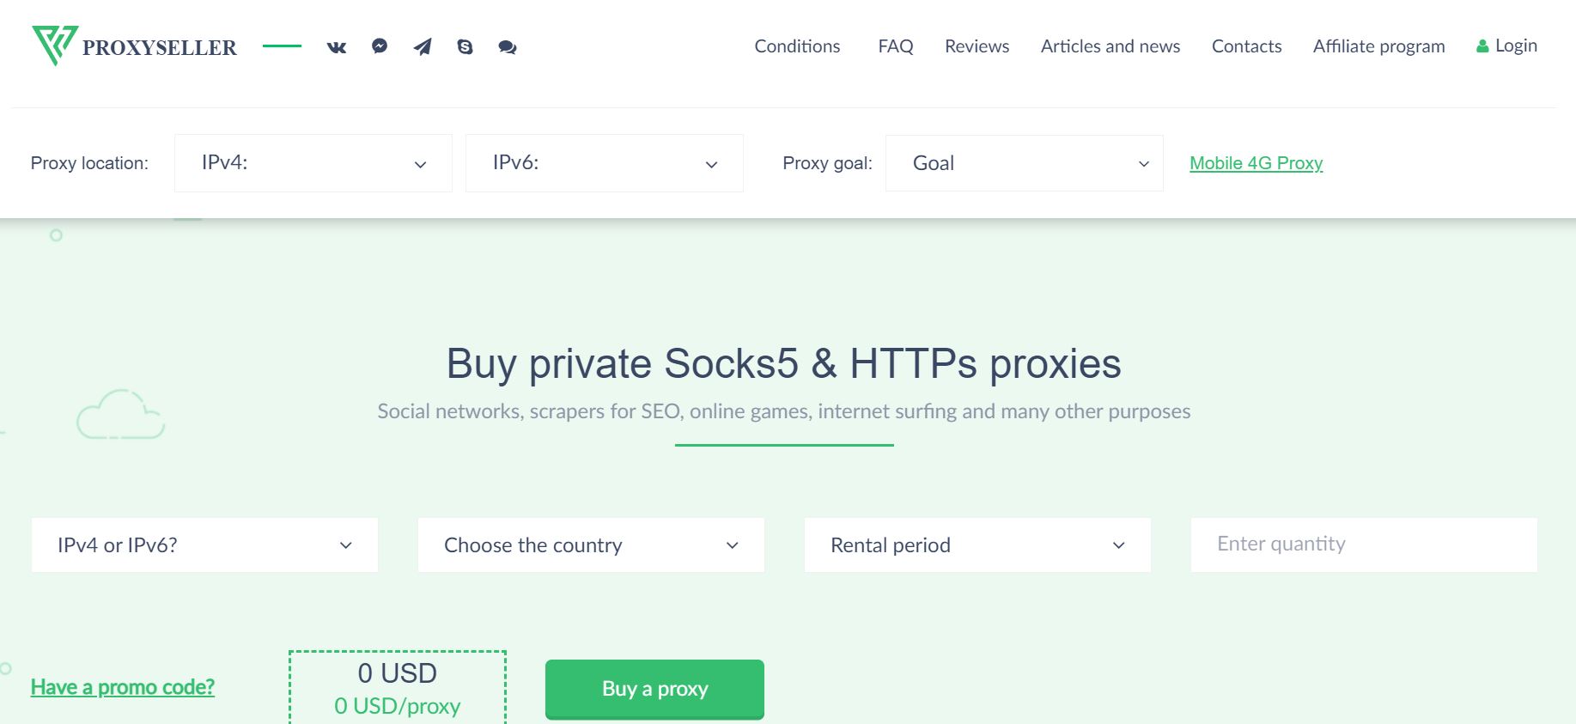Viewport: 1576px width, 724px height.
Task: Expand the IPv4 proxy location dropdown
Action: 313,163
